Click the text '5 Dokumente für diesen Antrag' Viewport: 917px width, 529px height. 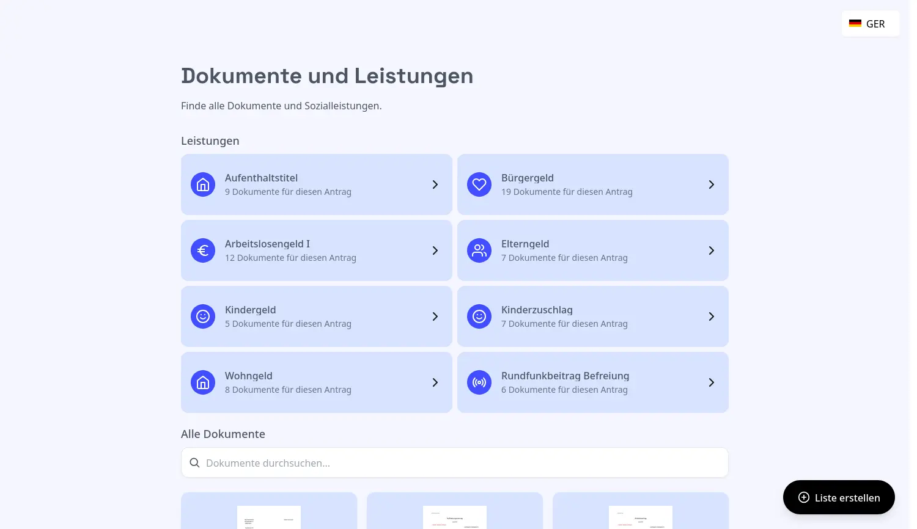(288, 324)
